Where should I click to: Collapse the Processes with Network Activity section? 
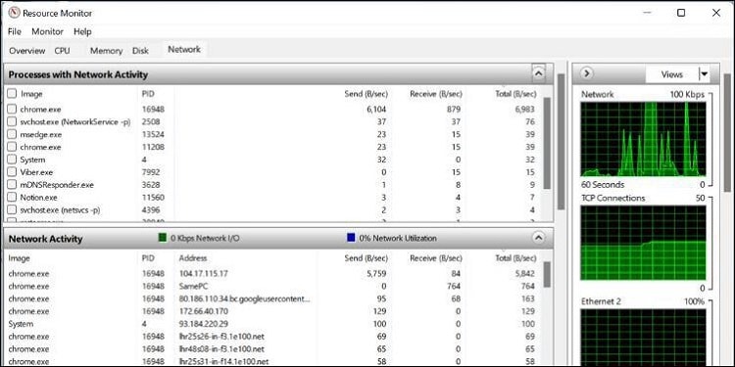click(539, 74)
